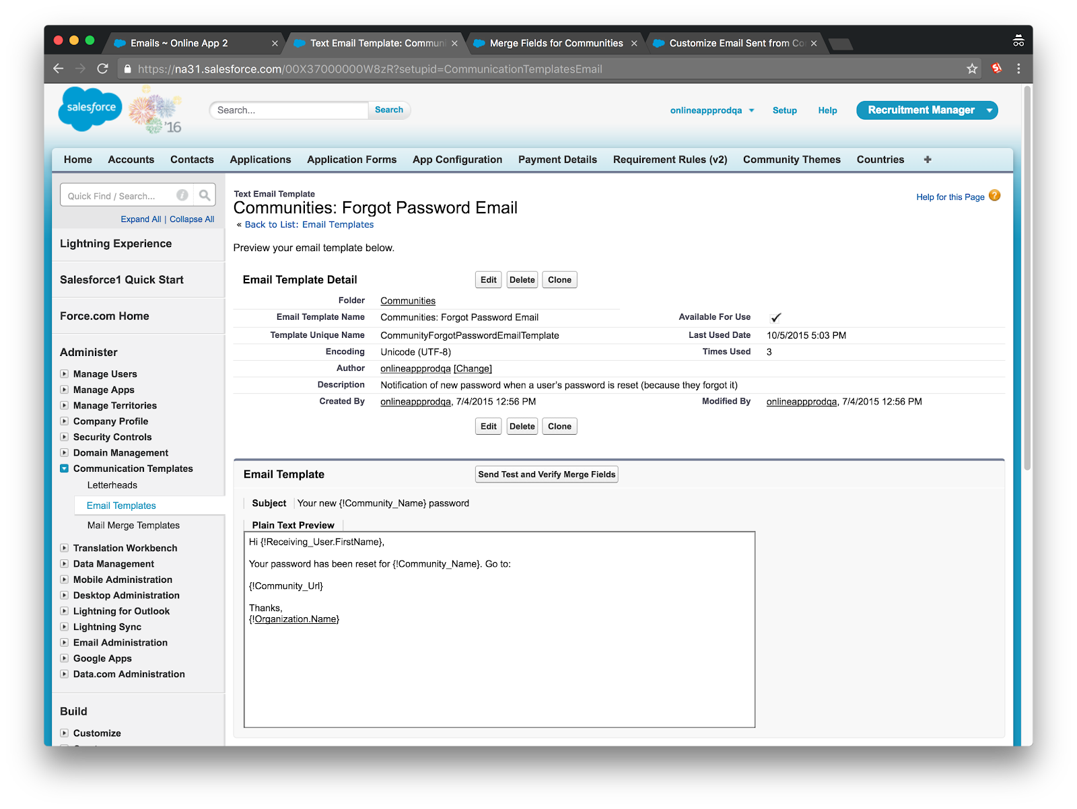
Task: Click Collapse All in sidebar
Action: coord(192,219)
